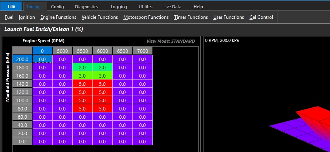Image resolution: width=330 pixels, height=152 pixels.
Task: Click cell at 140.0 kPa, 0 RPM
Action: tap(42, 84)
